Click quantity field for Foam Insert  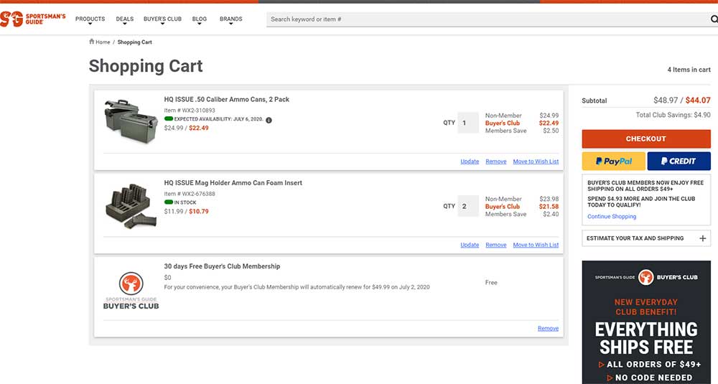tap(468, 206)
